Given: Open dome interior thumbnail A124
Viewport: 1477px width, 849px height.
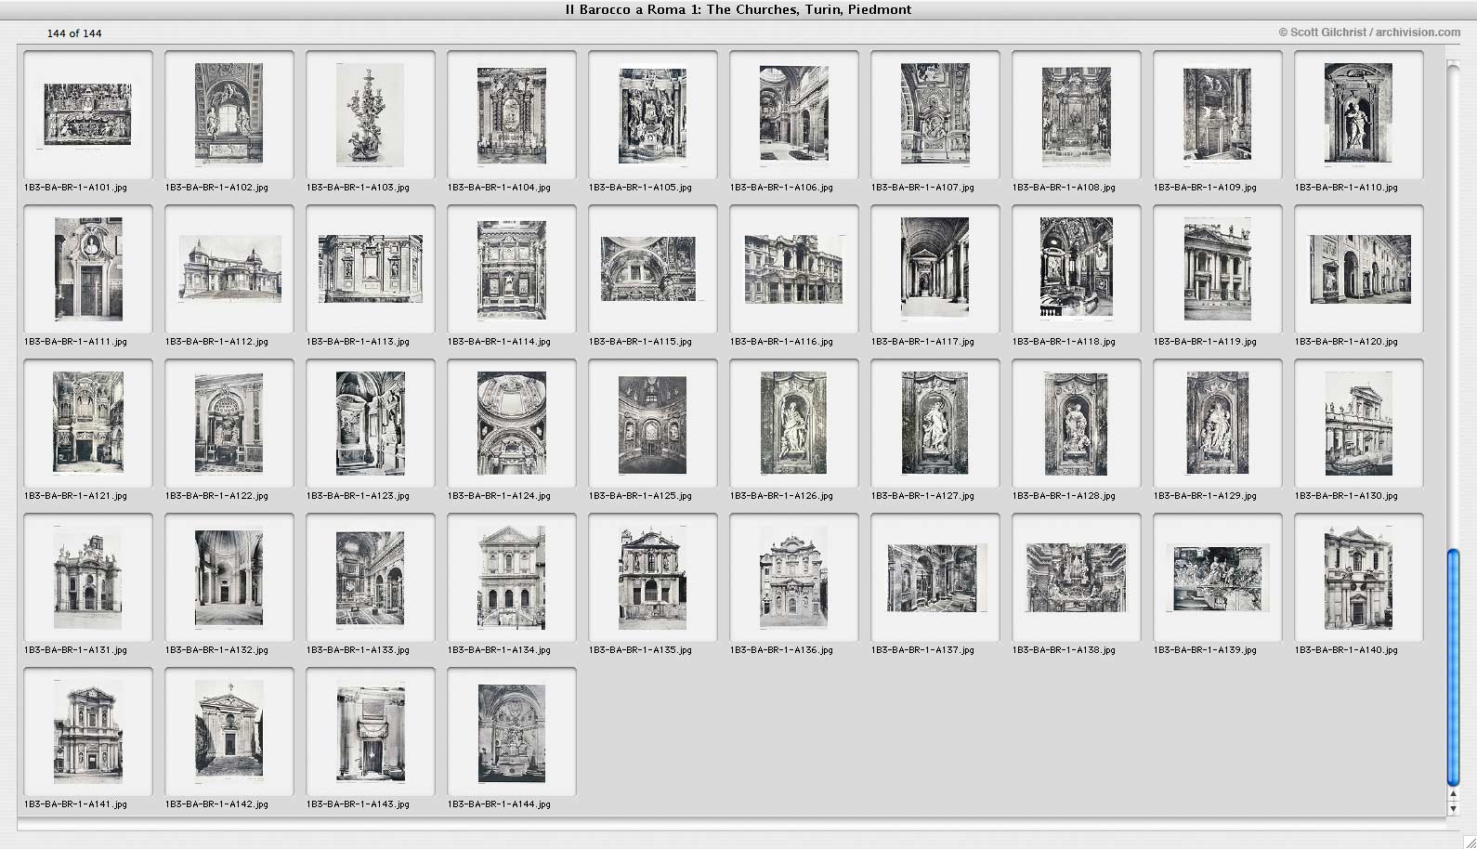Looking at the screenshot, I should click(512, 423).
